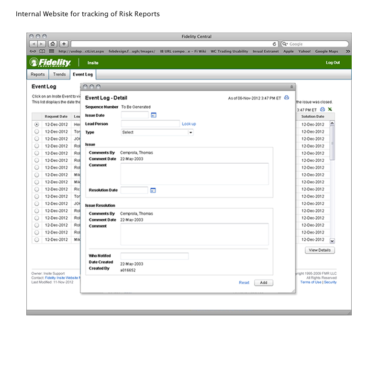Click the Look up link
Image resolution: width=379 pixels, height=379 pixels.
(x=189, y=124)
